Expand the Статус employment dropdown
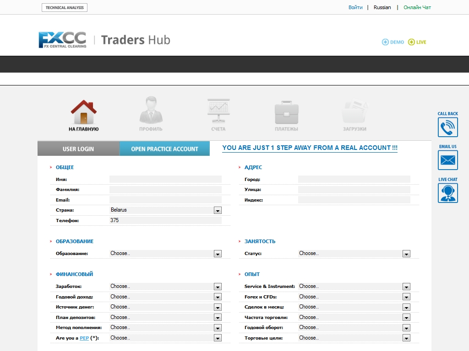469x351 pixels. click(406, 254)
